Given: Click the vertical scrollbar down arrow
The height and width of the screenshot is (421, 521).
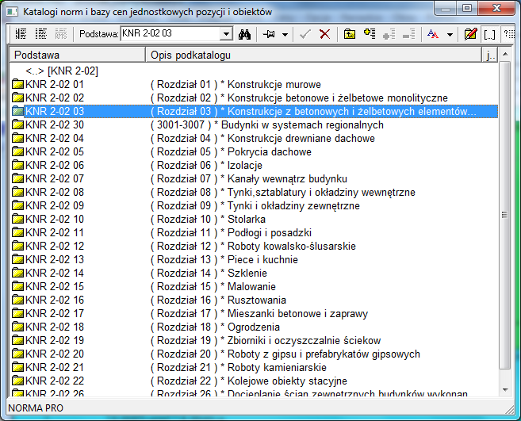Looking at the screenshot, I should coord(505,393).
